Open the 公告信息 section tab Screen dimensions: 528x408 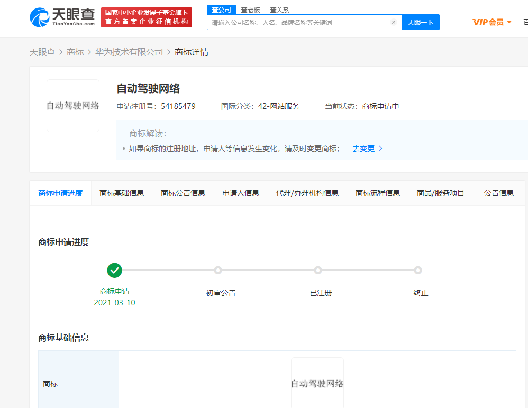pyautogui.click(x=498, y=192)
